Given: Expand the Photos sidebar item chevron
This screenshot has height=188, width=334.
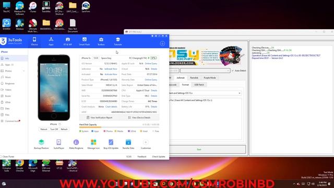Looking at the screenshot, I should coord(23,71).
